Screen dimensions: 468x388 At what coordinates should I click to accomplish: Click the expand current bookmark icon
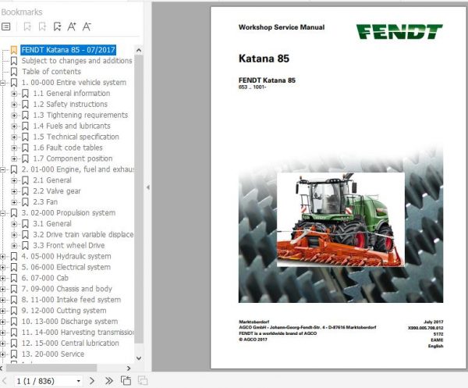click(27, 27)
